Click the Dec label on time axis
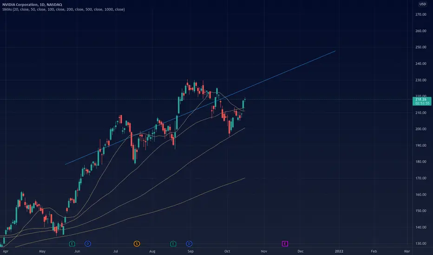433x255 pixels. (301, 251)
